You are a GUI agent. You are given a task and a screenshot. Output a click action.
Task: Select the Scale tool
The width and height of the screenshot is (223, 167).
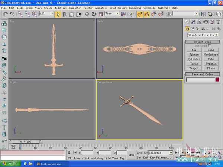point(101,14)
